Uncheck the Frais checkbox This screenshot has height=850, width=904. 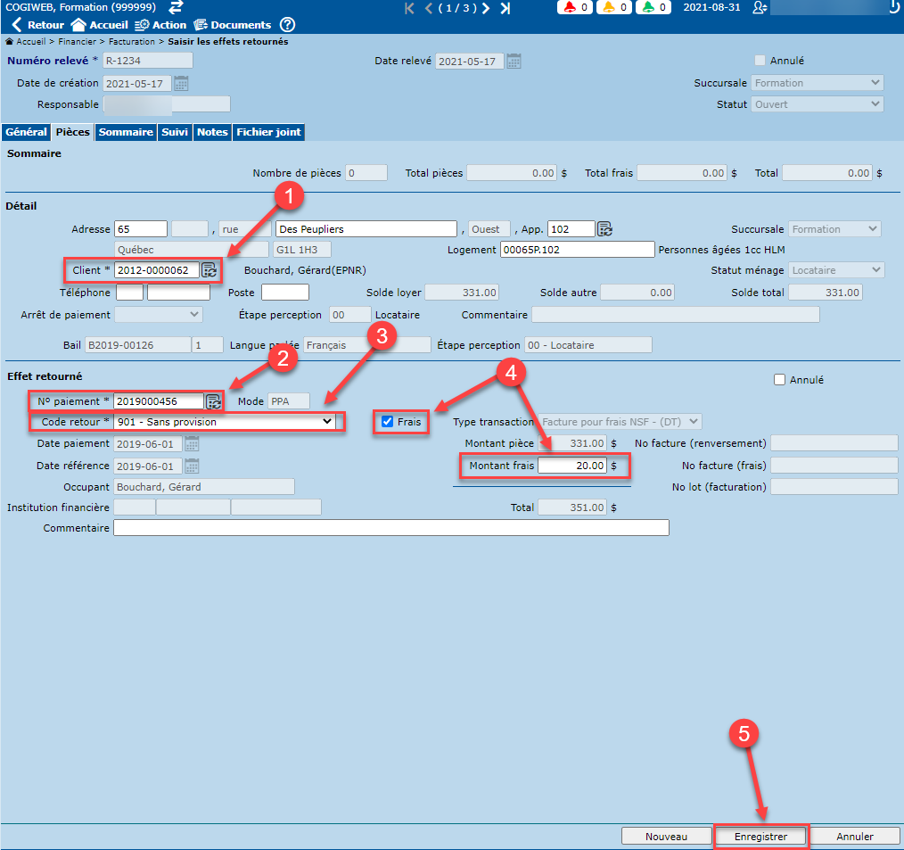pyautogui.click(x=387, y=422)
